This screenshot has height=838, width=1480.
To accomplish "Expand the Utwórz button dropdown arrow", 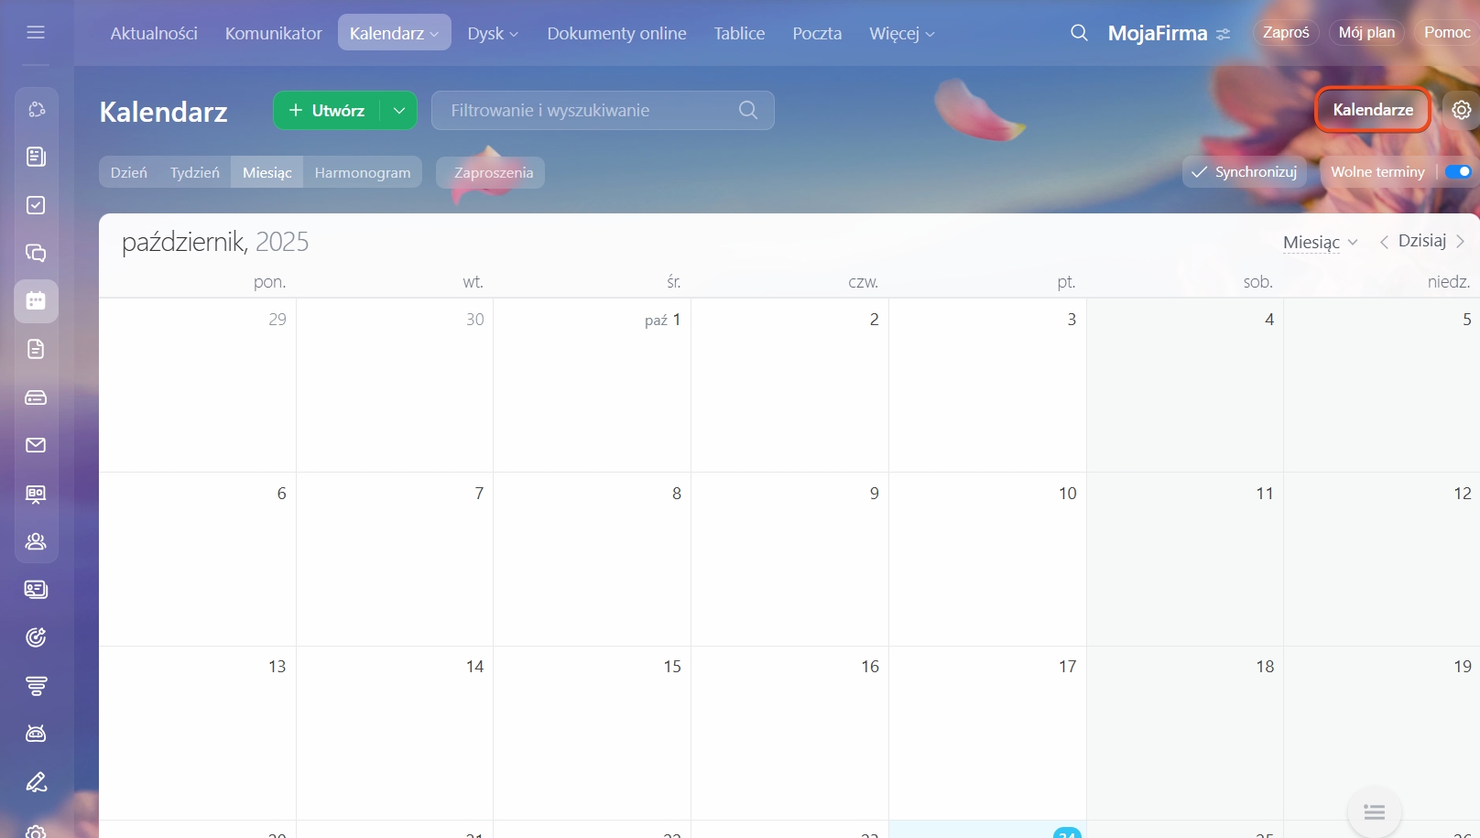I will tap(399, 111).
